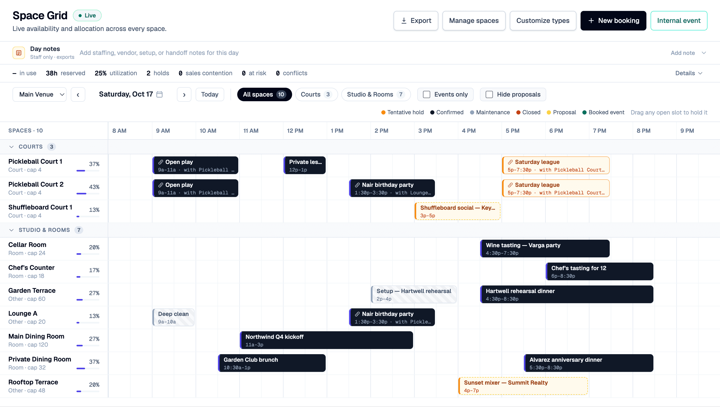Click Pickleball Court 1 utilization bar
The width and height of the screenshot is (720, 407).
(88, 171)
